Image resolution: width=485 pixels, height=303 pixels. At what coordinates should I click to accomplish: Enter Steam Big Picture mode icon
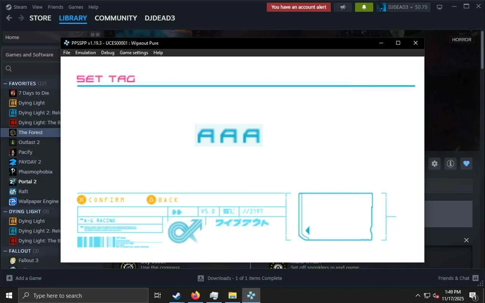[440, 7]
